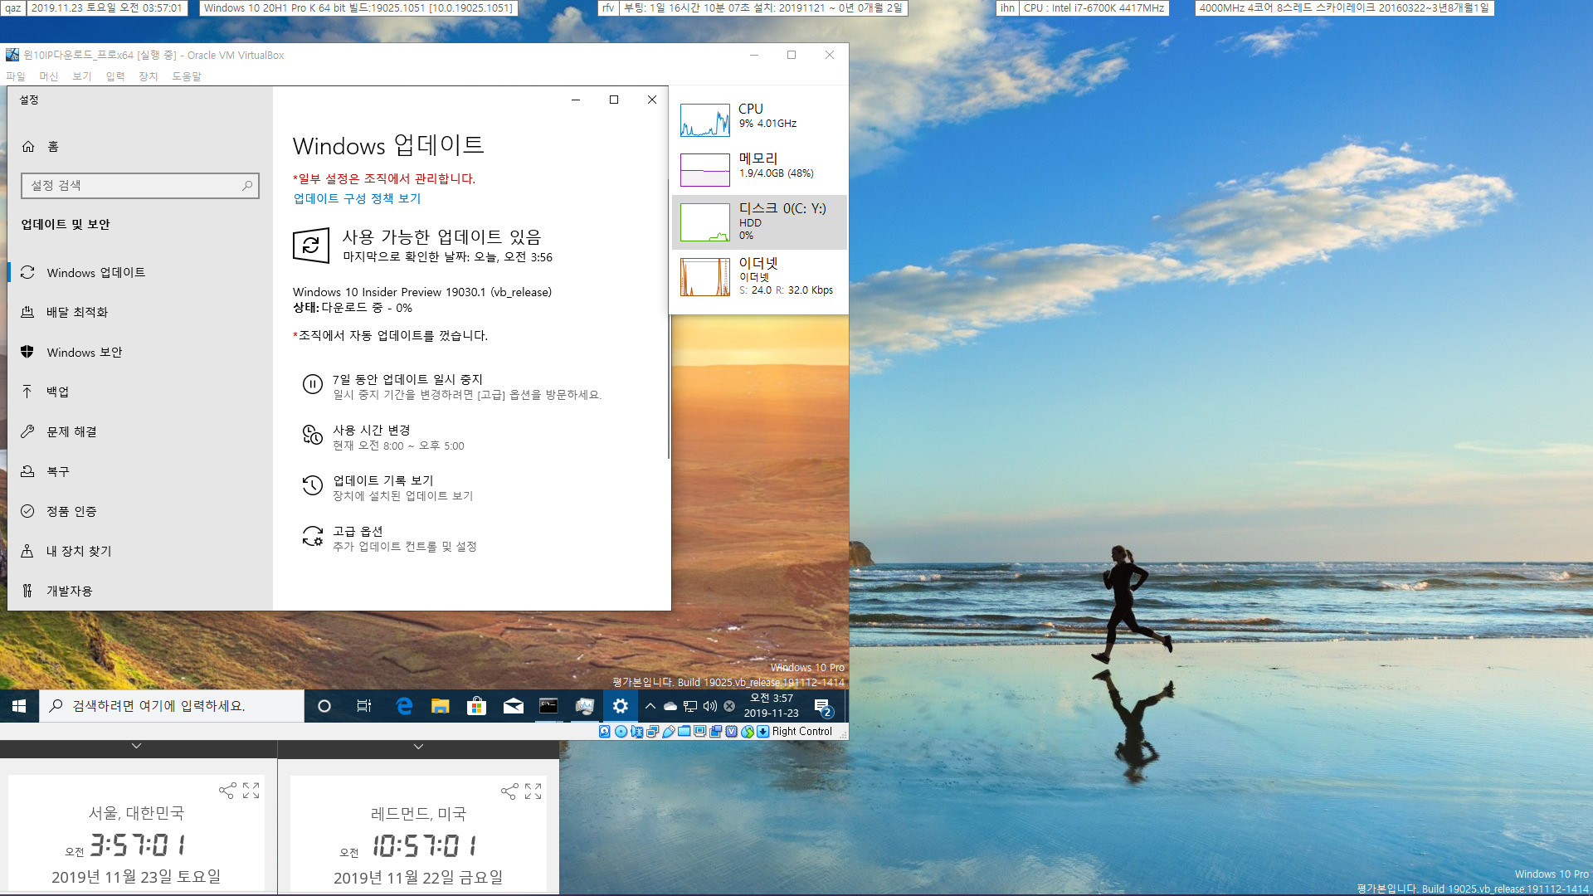Open the guest Windows Start button
The height and width of the screenshot is (896, 1593).
19,706
